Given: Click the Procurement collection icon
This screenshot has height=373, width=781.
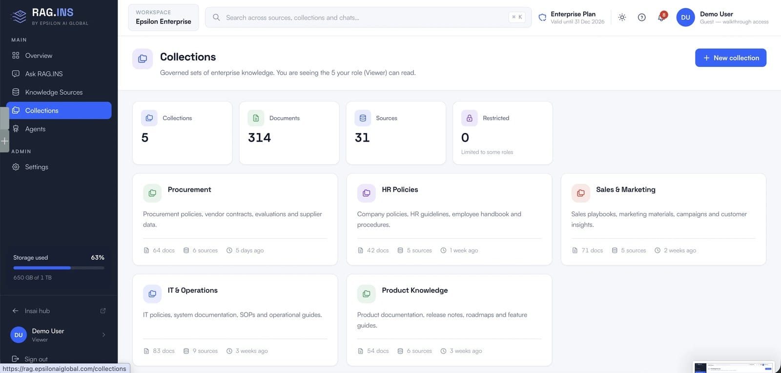Looking at the screenshot, I should 152,193.
